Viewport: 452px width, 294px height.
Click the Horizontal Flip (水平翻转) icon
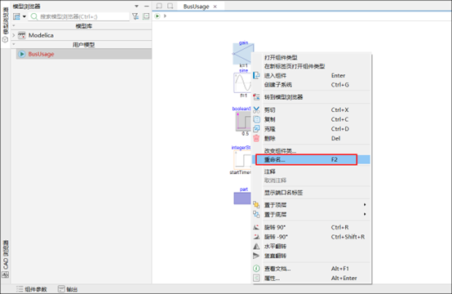tap(256, 247)
